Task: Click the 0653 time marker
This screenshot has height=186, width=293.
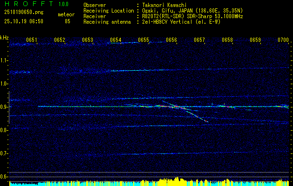Action: pos(88,40)
